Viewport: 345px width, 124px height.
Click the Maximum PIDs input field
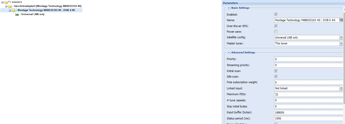pyautogui.click(x=308, y=94)
